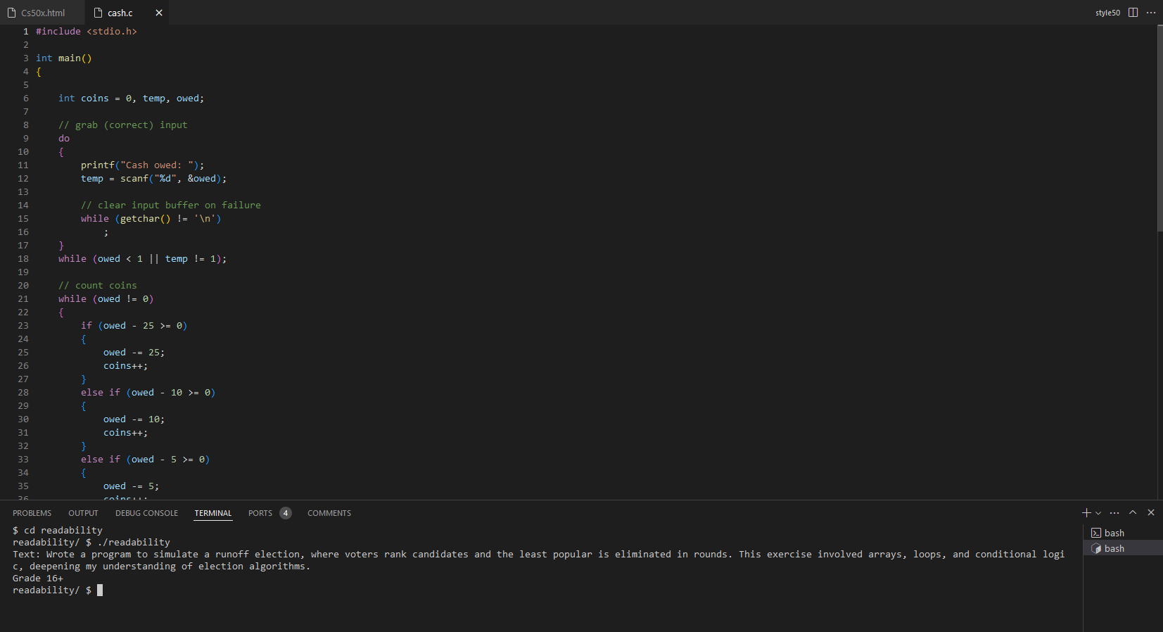Click the '#include <stdio.h>' line
The width and height of the screenshot is (1163, 632).
click(87, 32)
